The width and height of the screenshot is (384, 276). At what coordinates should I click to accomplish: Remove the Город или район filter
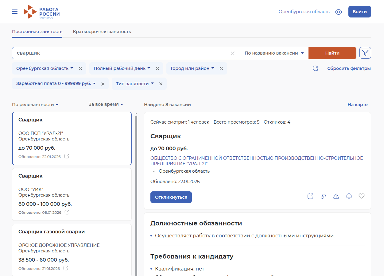coord(221,68)
